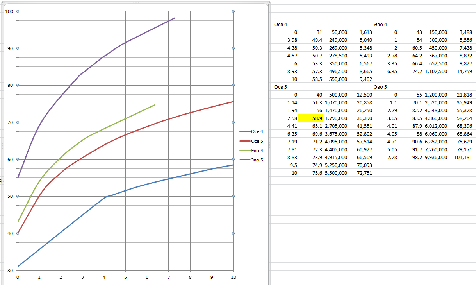The image size is (476, 285).
Task: Select cell containing 60.5
Action: coord(410,48)
